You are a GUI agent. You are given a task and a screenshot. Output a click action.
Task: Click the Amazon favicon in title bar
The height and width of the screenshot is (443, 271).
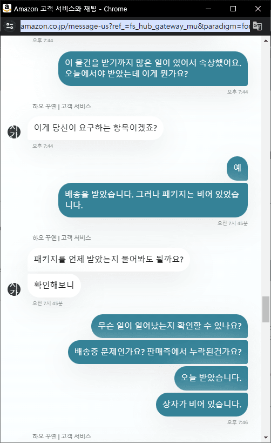click(x=7, y=9)
